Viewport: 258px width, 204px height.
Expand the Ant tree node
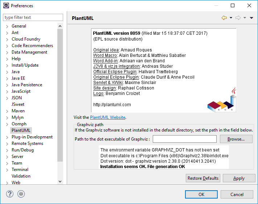(x=7, y=33)
